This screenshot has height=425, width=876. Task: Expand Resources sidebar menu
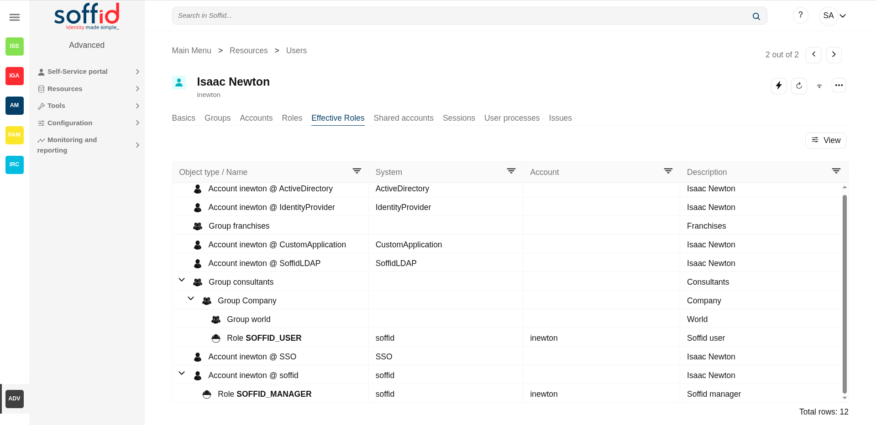(89, 89)
